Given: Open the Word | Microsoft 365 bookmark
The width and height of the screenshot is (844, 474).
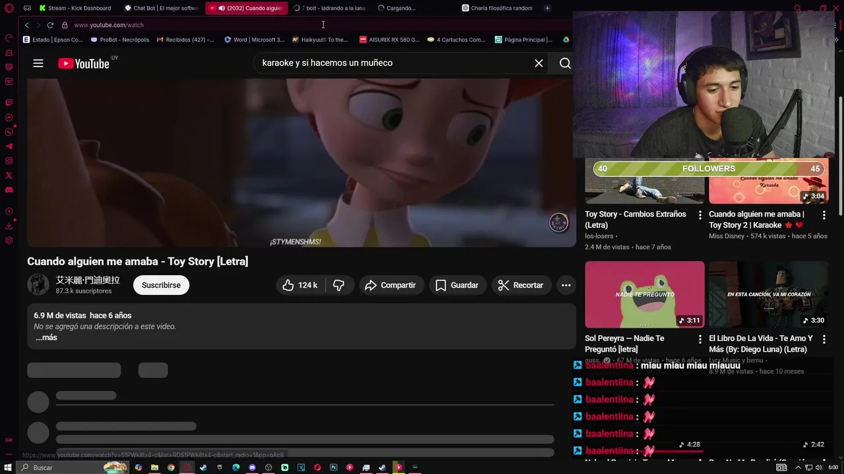Looking at the screenshot, I should pos(255,39).
